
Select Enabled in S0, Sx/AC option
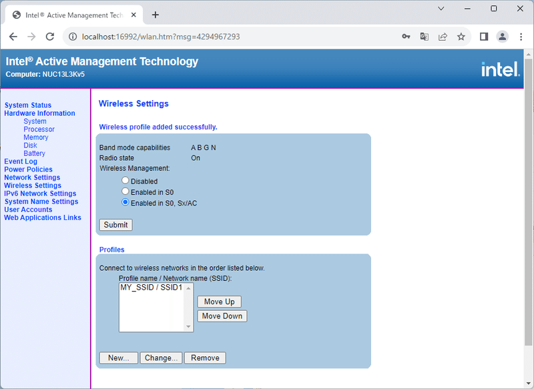coord(125,202)
